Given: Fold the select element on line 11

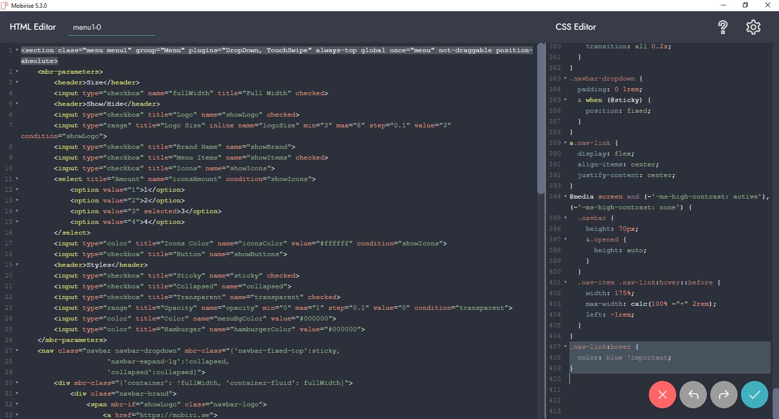Looking at the screenshot, I should [17, 179].
